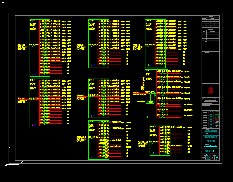Click the ground symbol in panel S105-1
The height and width of the screenshot is (182, 233).
(33, 125)
